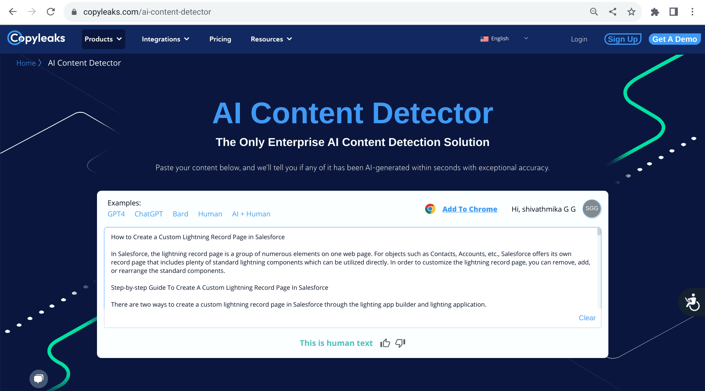Bookmark this page with the star icon
The width and height of the screenshot is (705, 391).
(631, 12)
